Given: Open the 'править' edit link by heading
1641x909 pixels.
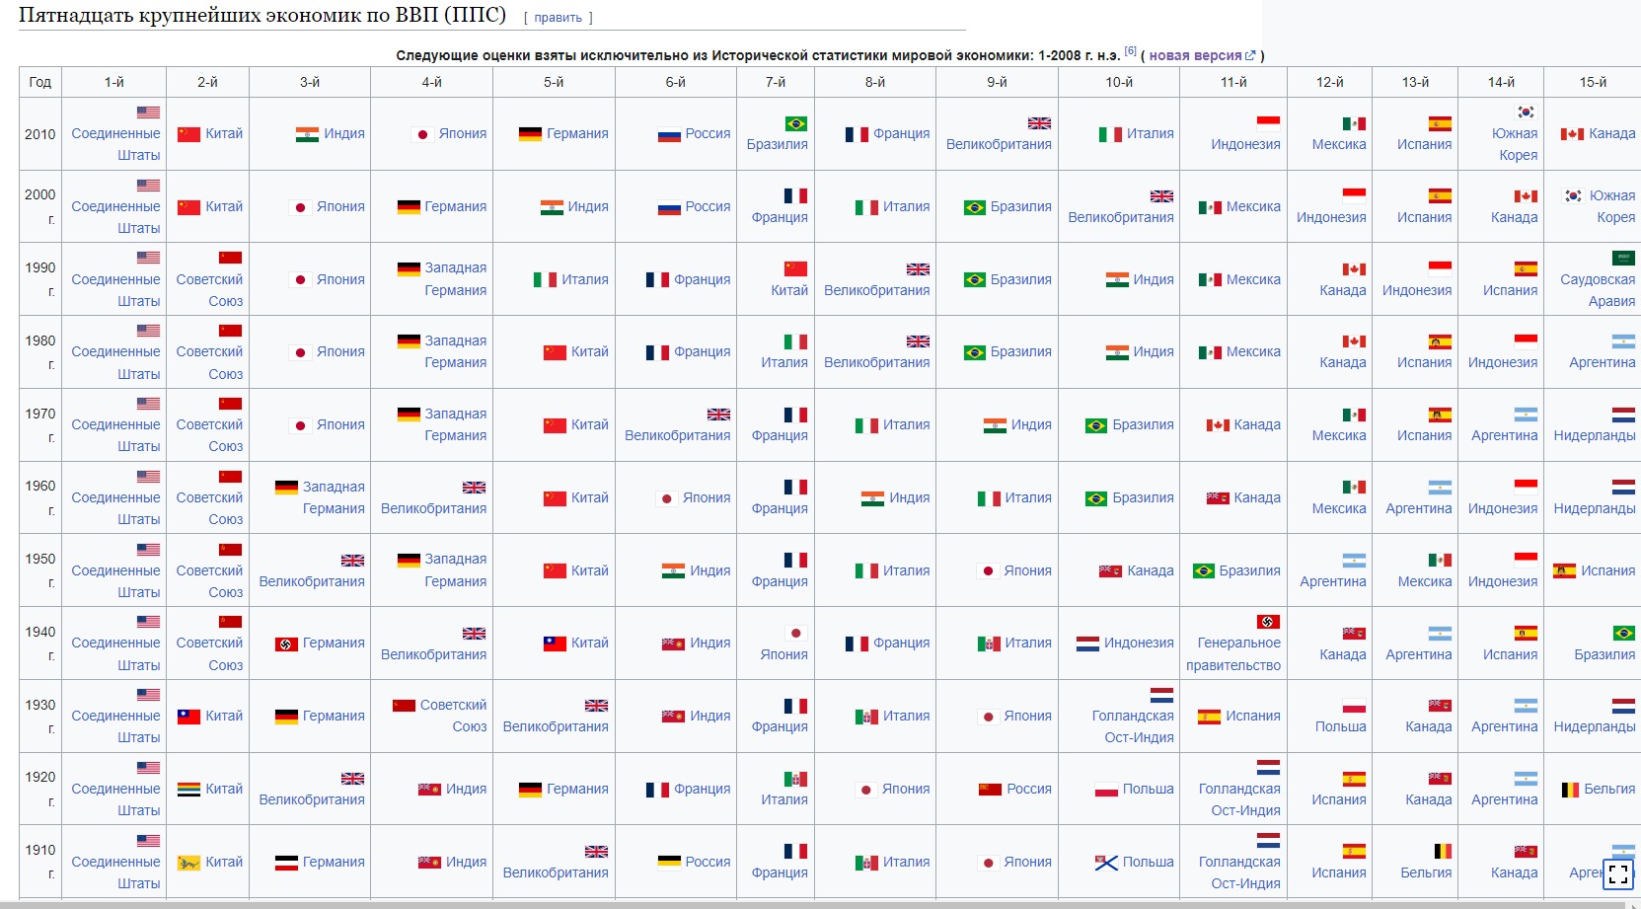Looking at the screenshot, I should pyautogui.click(x=558, y=18).
